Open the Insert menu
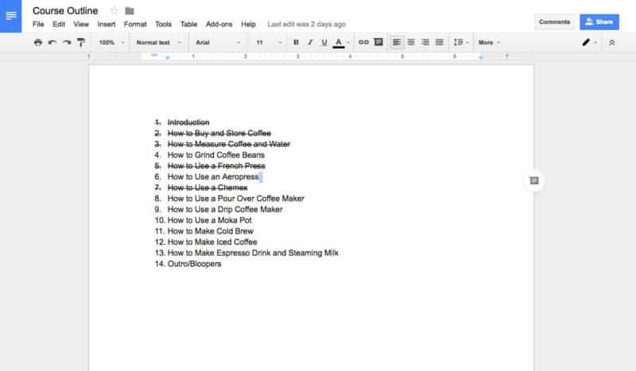636x371 pixels. coord(107,25)
